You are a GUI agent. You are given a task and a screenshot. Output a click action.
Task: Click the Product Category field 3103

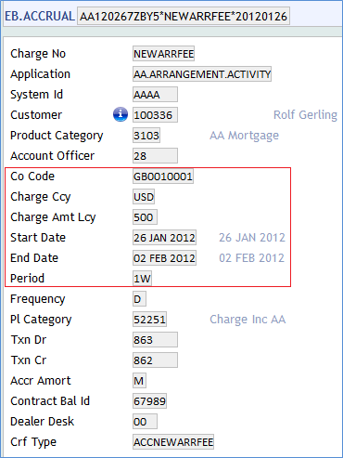pyautogui.click(x=146, y=136)
